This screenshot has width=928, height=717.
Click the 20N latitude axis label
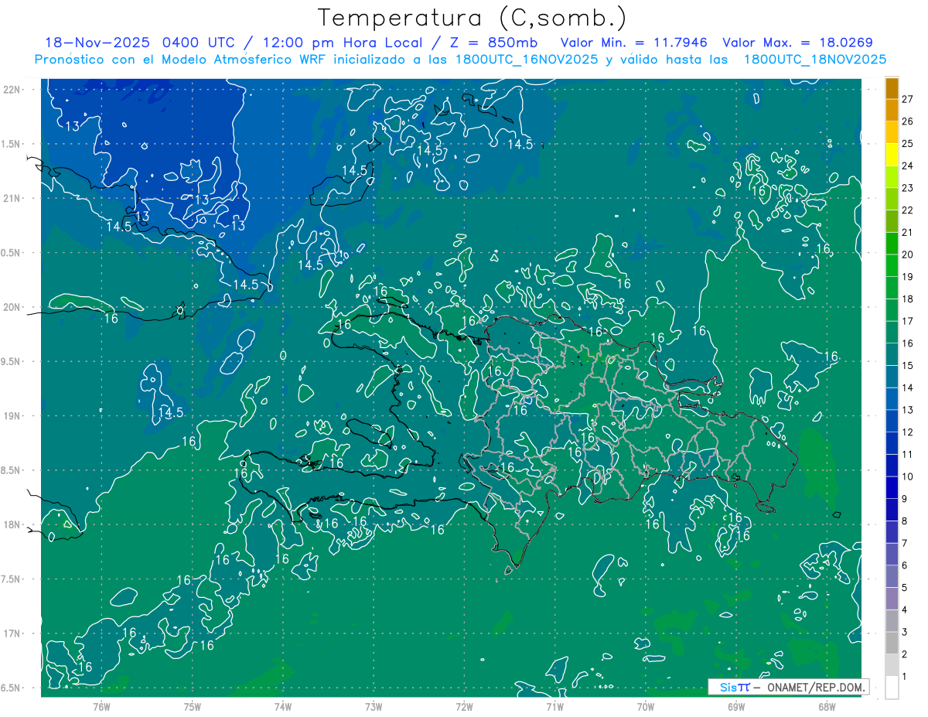13,307
